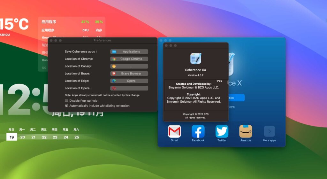Select calendar day 19
This screenshot has width=327, height=179.
pos(12,137)
